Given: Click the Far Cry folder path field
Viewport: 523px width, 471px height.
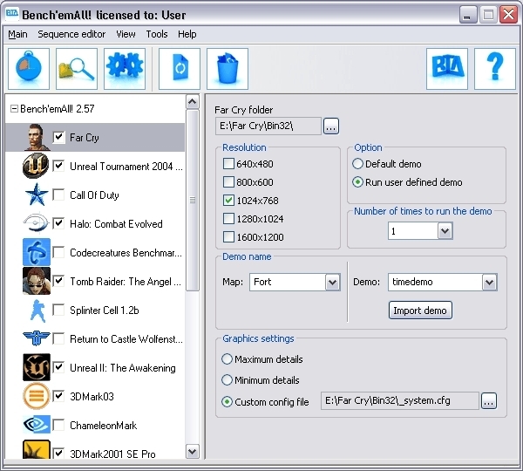Looking at the screenshot, I should click(268, 126).
